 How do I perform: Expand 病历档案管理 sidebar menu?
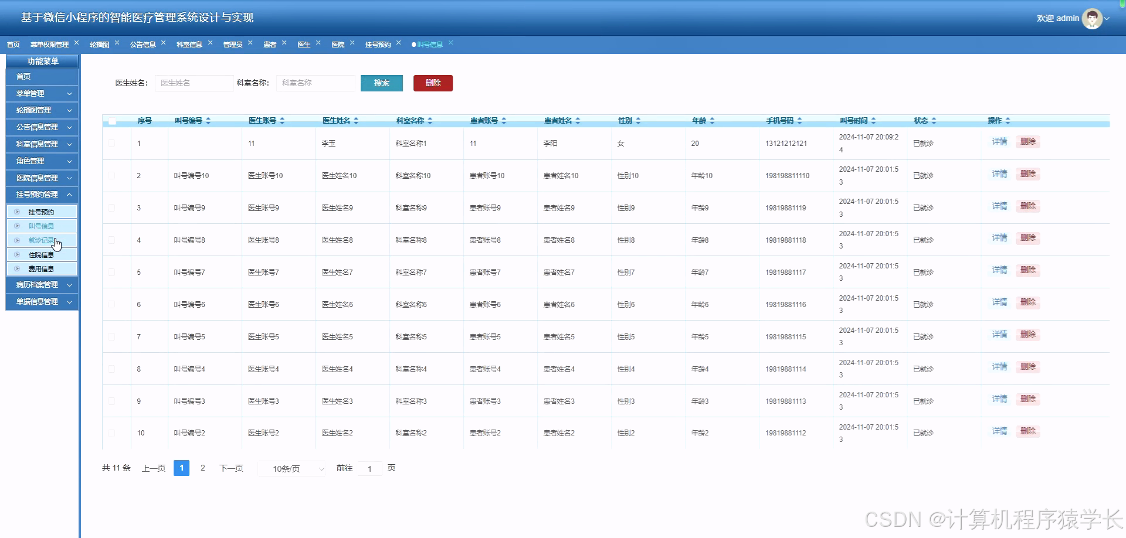[42, 285]
